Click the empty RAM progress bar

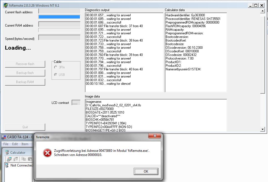[x=59, y=30]
